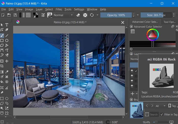Select the Calligraphy tool
178x124 pixels.
(x=7, y=30)
